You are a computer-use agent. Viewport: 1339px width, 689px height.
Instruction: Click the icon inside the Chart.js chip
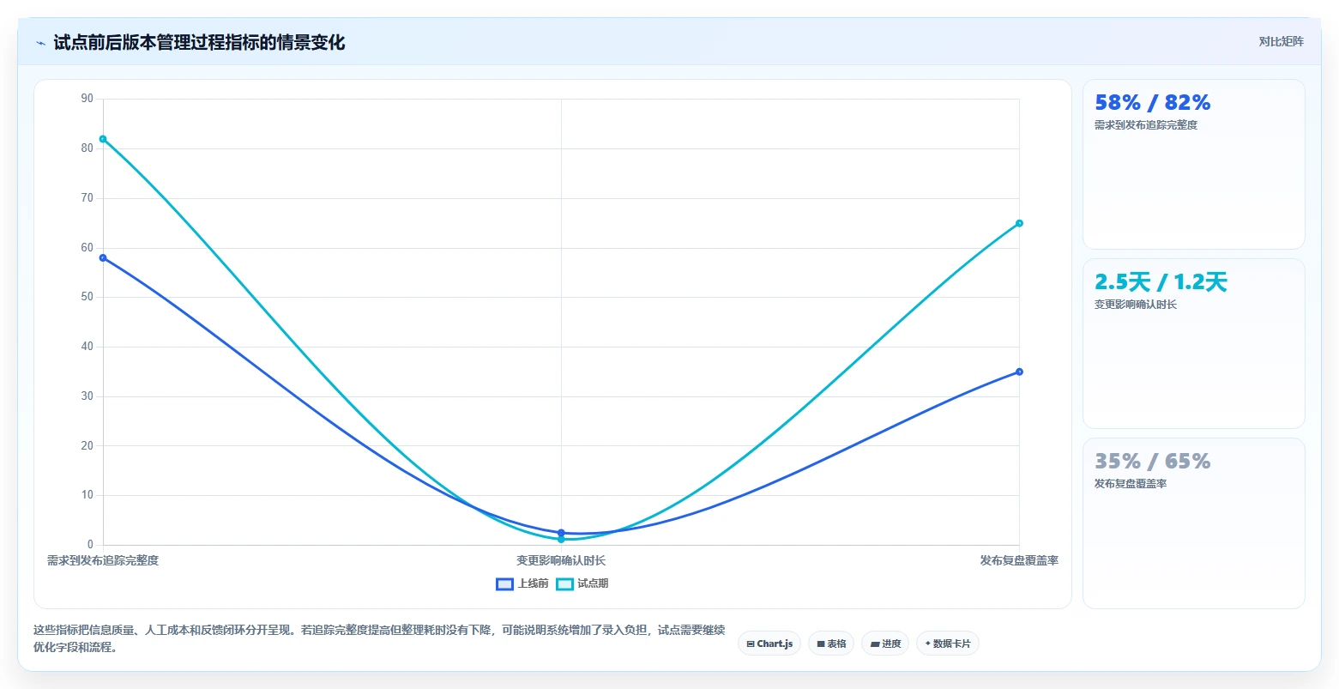(x=751, y=644)
